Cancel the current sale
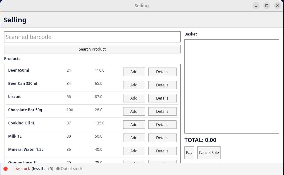This screenshot has width=284, height=175. click(209, 153)
